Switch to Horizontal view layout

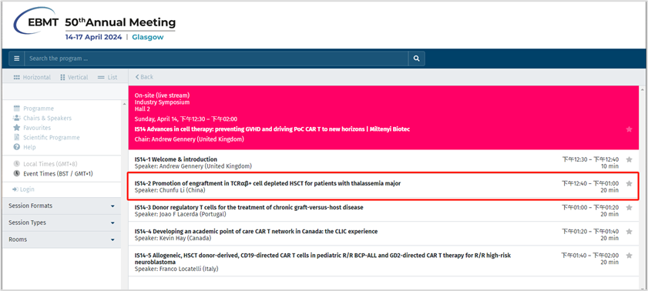pyautogui.click(x=32, y=77)
